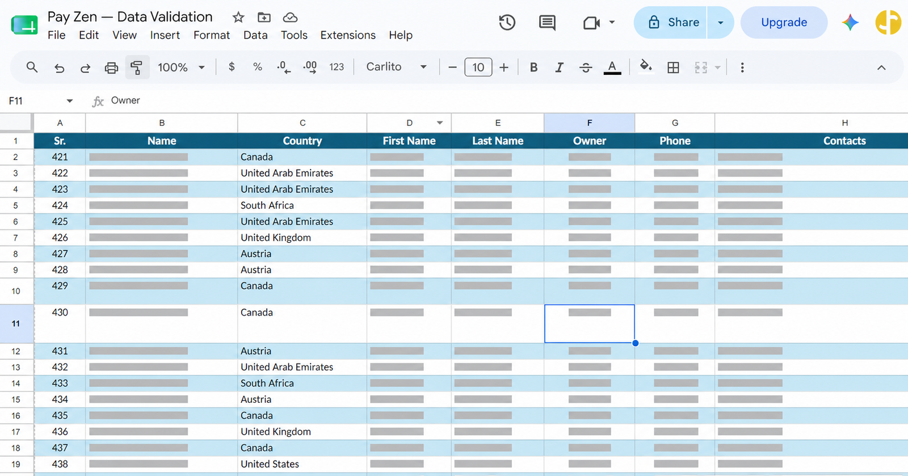Click the Sheets app logo icon
This screenshot has width=908, height=476.
tap(24, 24)
